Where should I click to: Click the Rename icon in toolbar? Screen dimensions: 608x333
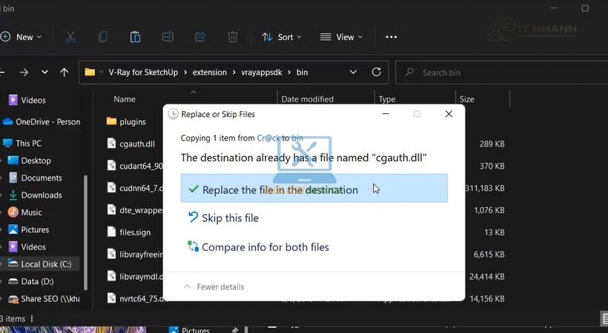(x=168, y=37)
